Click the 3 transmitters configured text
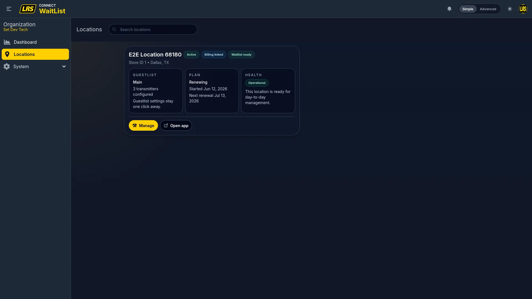Image resolution: width=532 pixels, height=299 pixels. (146, 92)
